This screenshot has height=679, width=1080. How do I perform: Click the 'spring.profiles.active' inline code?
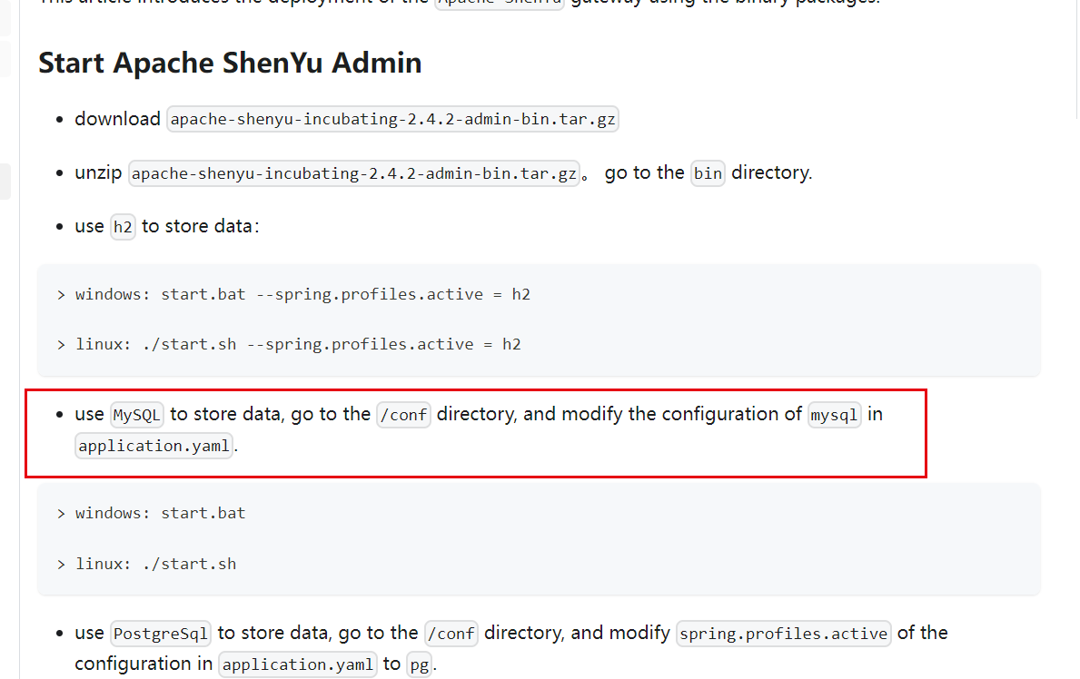point(784,634)
